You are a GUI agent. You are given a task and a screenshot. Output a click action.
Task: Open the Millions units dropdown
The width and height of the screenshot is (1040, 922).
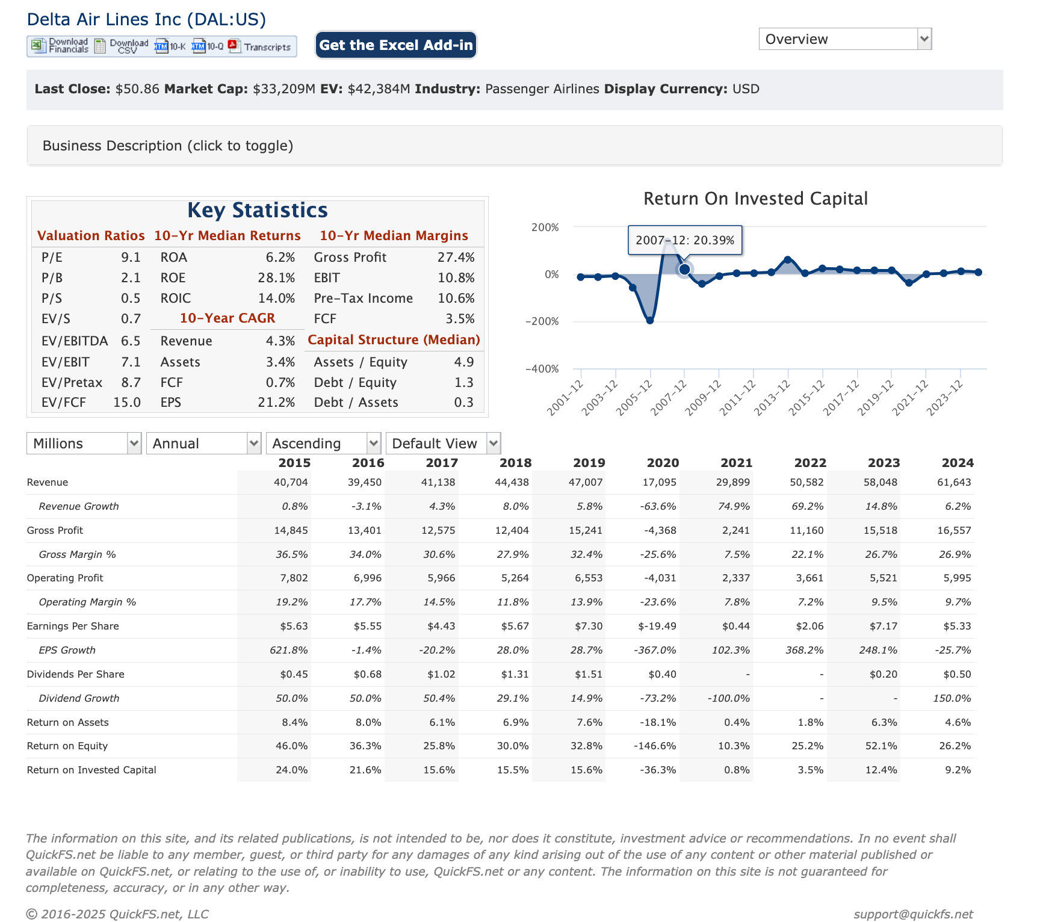click(84, 444)
